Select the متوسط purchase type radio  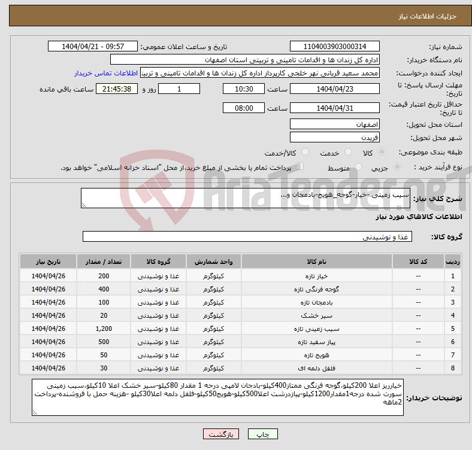click(358, 166)
